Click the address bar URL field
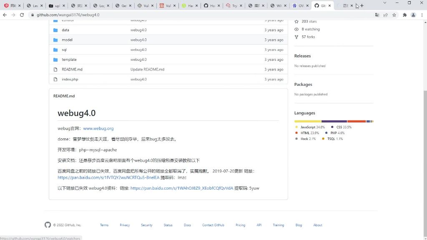427x240 pixels. point(200,15)
